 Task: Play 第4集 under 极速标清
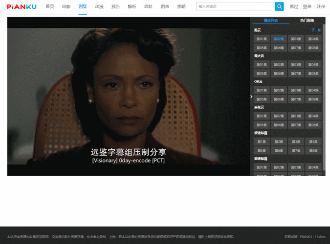313,142
